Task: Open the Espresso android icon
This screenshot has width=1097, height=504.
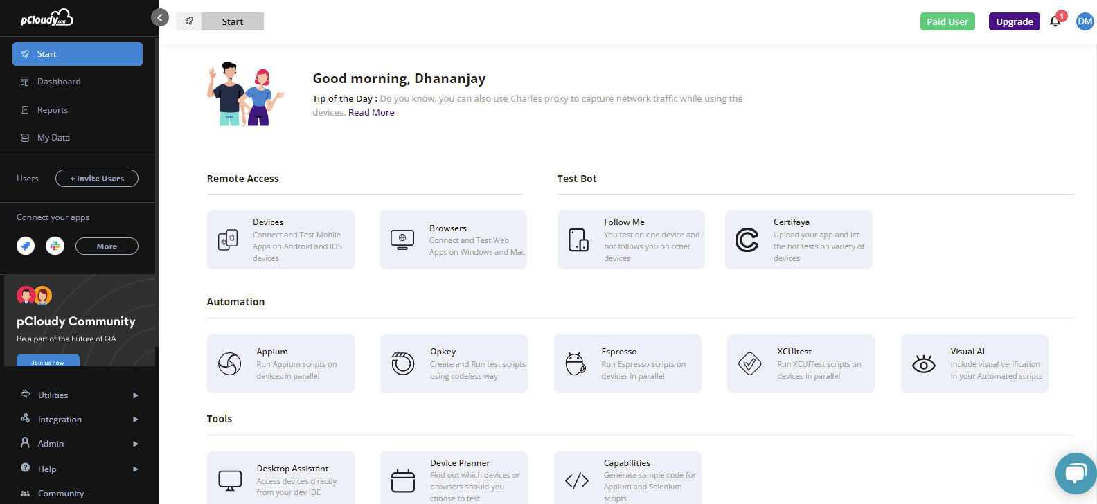Action: pyautogui.click(x=576, y=363)
